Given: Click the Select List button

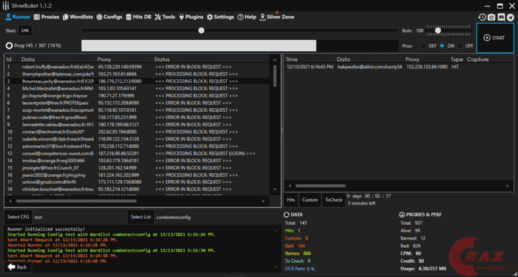Looking at the screenshot, I should pyautogui.click(x=140, y=217).
